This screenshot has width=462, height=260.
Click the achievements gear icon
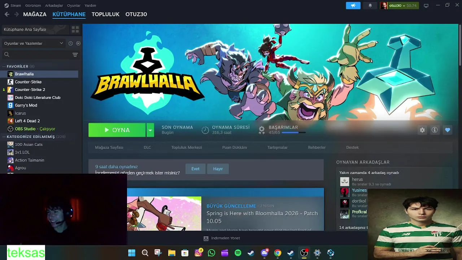(x=262, y=130)
